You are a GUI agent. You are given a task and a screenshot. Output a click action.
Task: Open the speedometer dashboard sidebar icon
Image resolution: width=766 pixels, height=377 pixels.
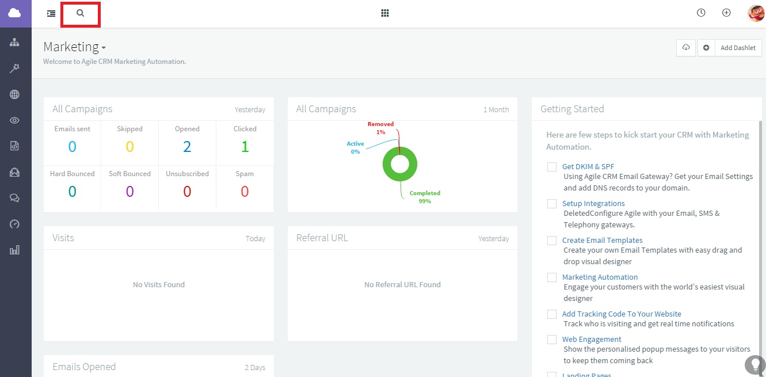pos(15,224)
